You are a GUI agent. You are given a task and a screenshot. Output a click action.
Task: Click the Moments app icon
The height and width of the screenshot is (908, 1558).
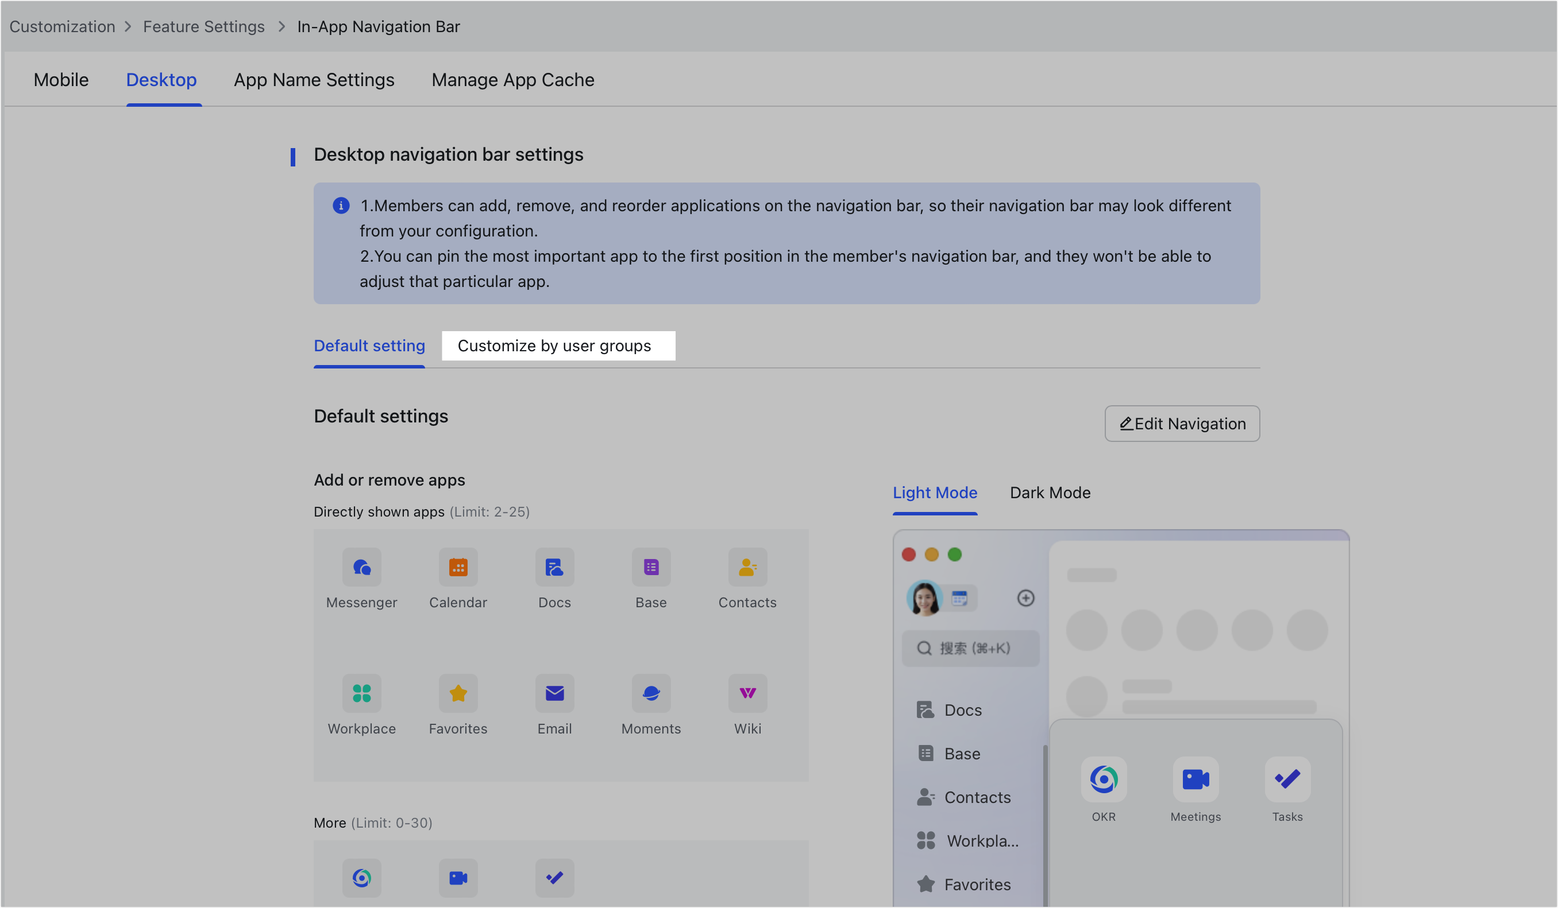651,693
